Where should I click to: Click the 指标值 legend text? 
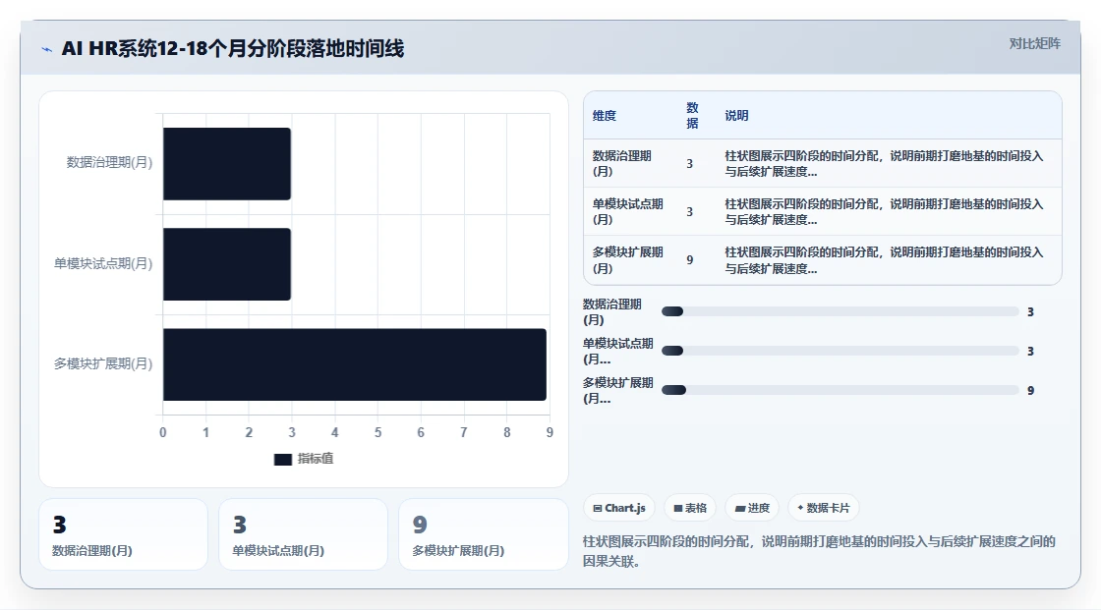pos(316,459)
